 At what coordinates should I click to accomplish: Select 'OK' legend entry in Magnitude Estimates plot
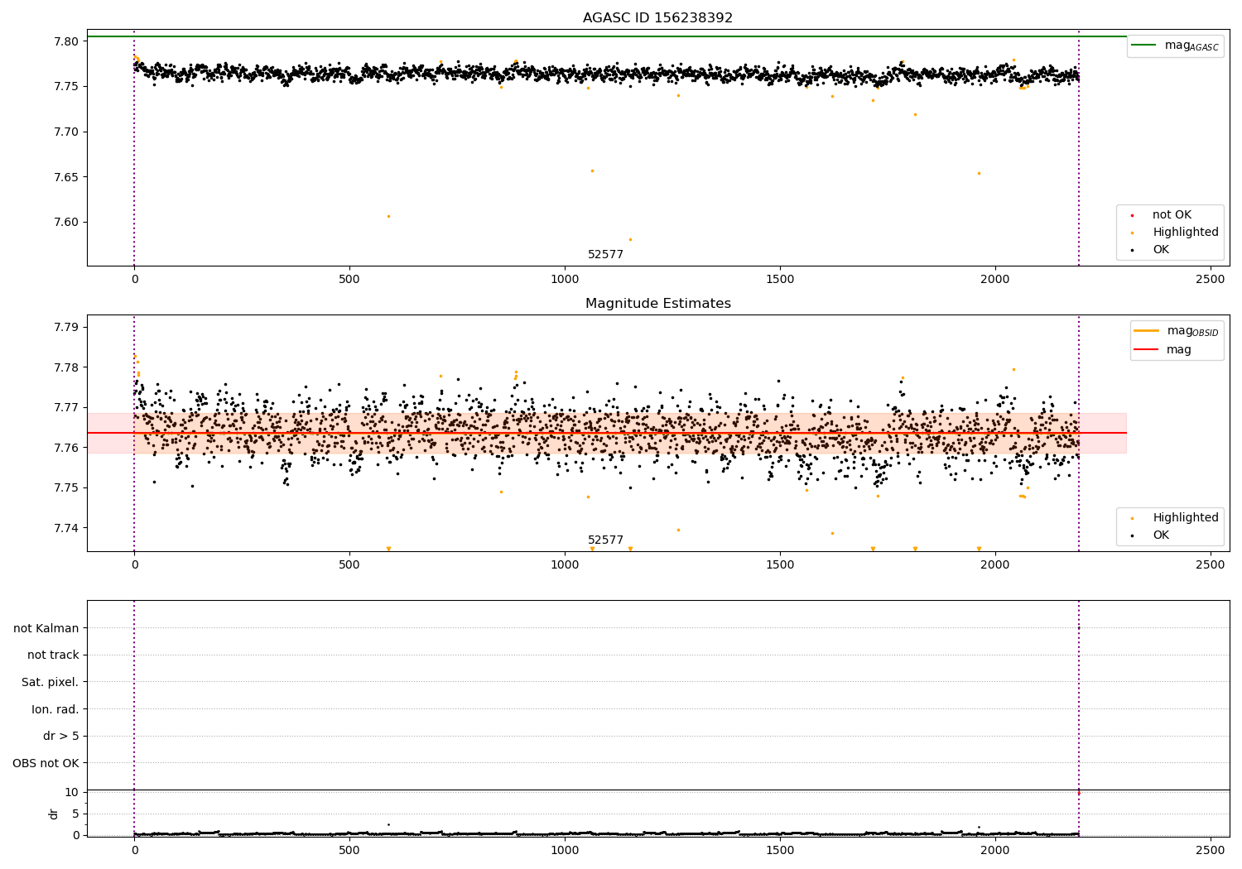click(x=1160, y=535)
